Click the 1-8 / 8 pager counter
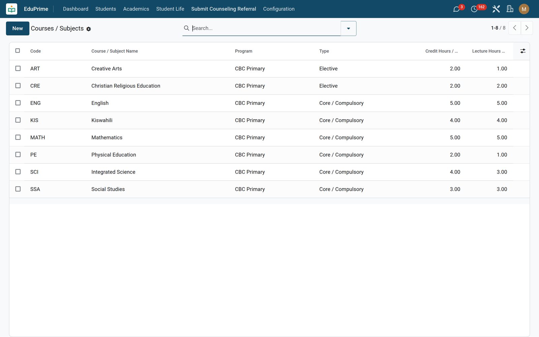This screenshot has width=539, height=337. point(498,28)
